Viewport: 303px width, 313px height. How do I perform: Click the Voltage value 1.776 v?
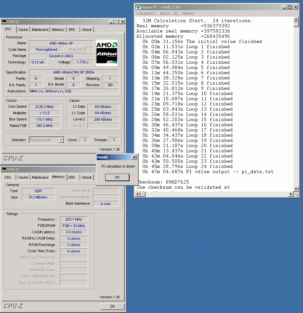tap(83, 62)
